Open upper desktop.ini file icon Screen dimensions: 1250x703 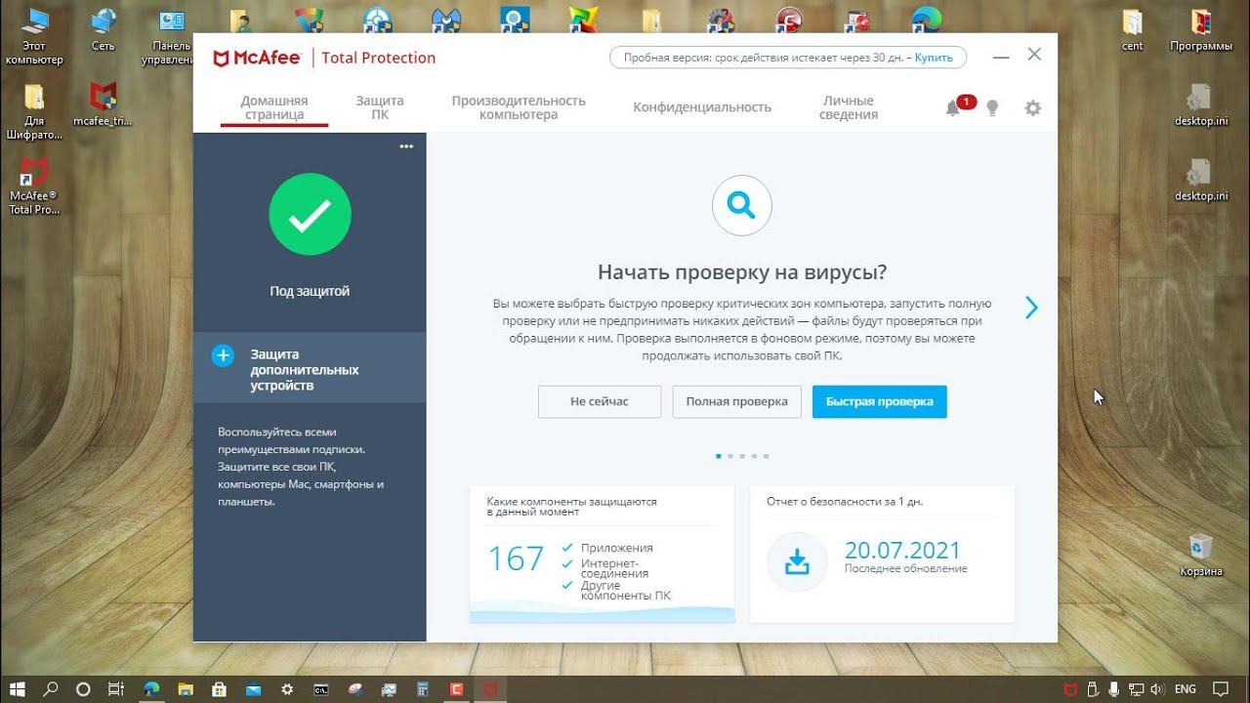[x=1200, y=104]
